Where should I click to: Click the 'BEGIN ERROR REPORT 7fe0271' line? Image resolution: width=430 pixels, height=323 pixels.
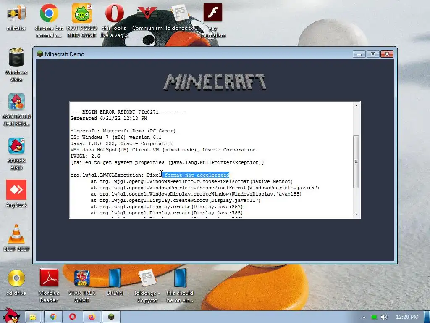click(128, 112)
